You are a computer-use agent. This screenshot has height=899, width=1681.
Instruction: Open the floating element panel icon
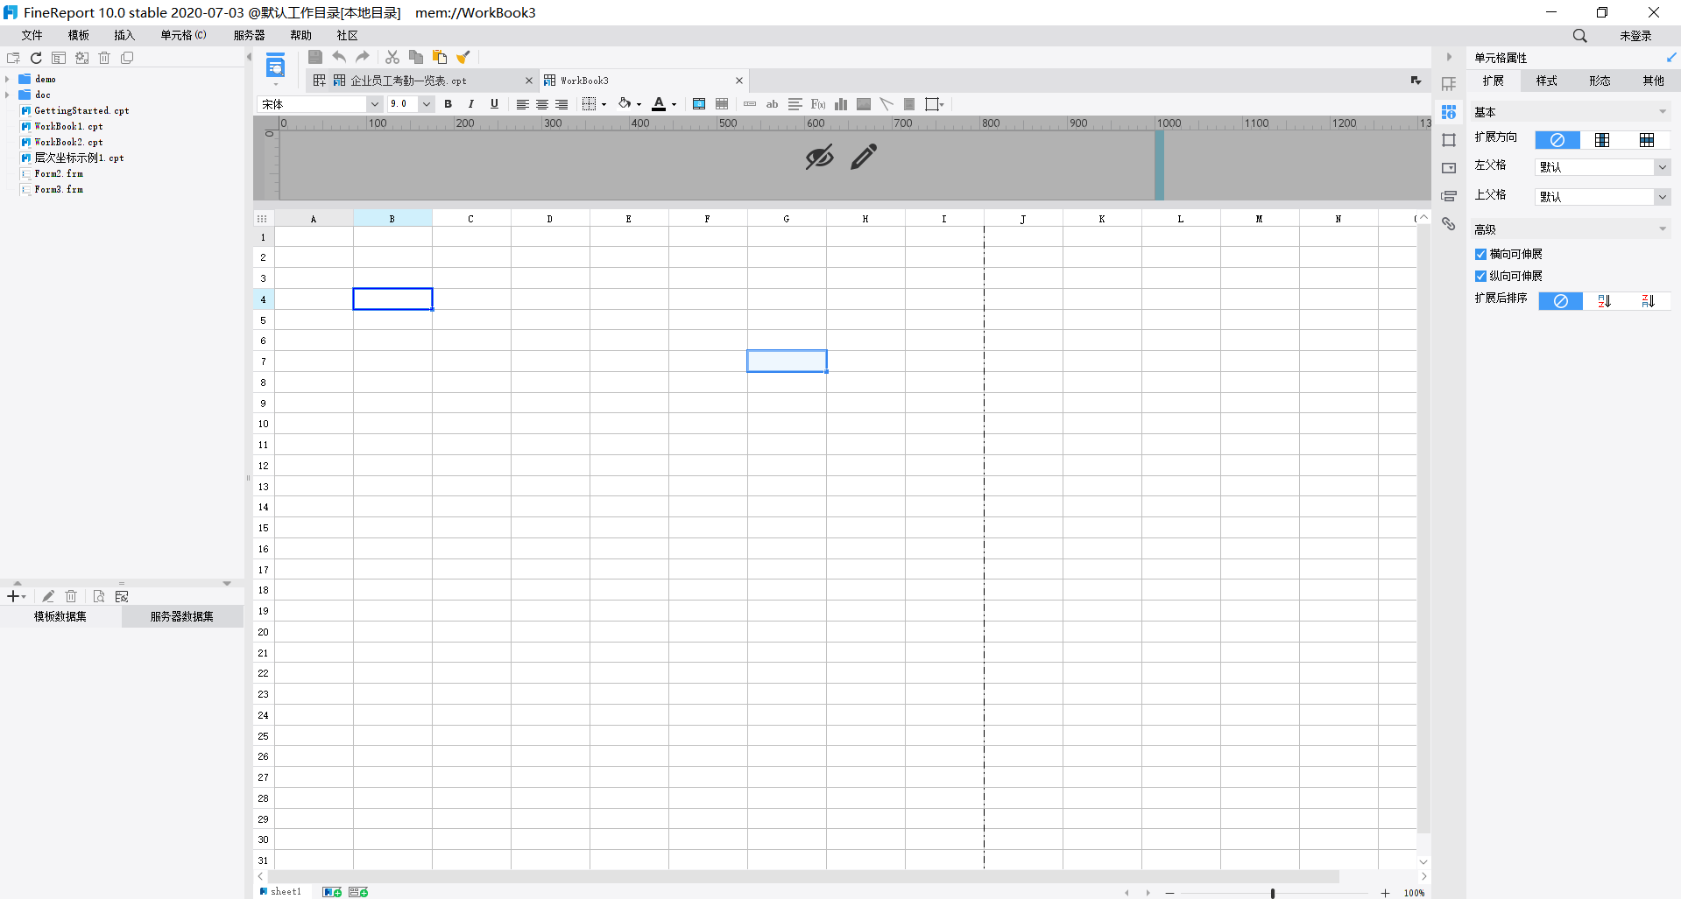click(1449, 140)
